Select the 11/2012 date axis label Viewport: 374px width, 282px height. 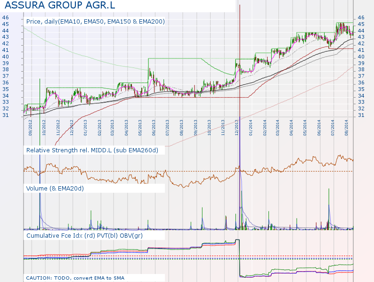(58, 128)
